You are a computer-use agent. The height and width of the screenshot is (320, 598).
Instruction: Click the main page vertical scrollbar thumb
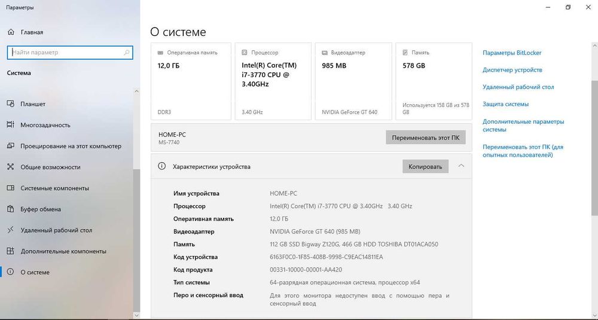pos(594,148)
